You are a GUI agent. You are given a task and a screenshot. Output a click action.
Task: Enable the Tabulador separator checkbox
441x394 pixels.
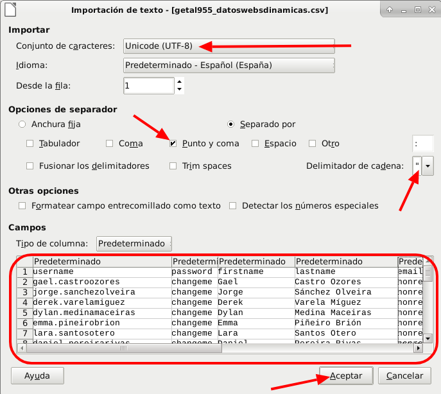point(30,144)
